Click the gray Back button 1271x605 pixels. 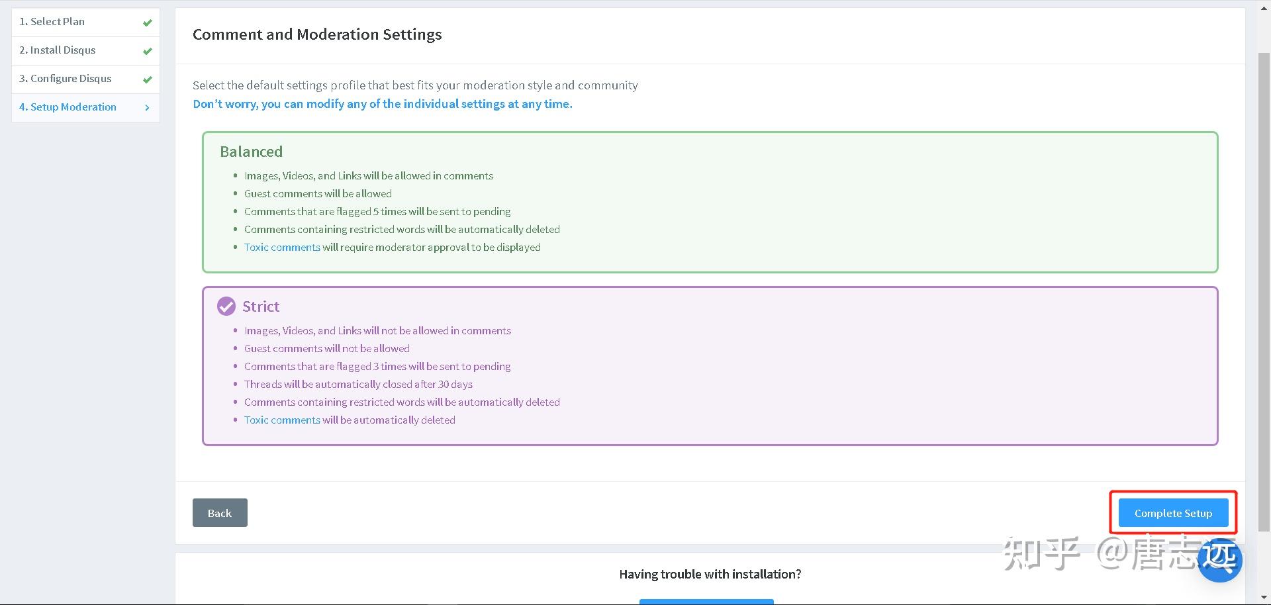220,513
